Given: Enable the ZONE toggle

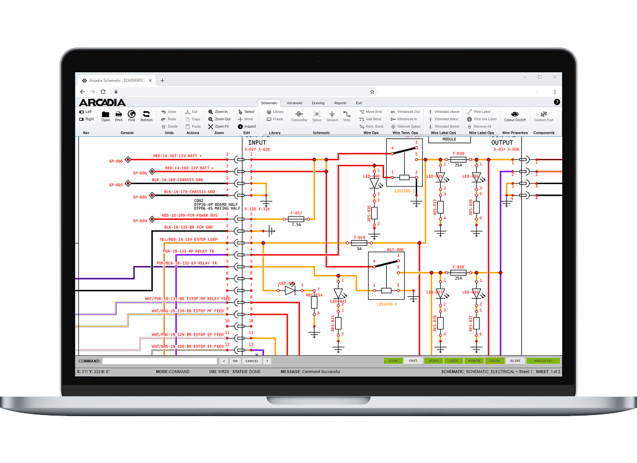Looking at the screenshot, I should [x=393, y=361].
